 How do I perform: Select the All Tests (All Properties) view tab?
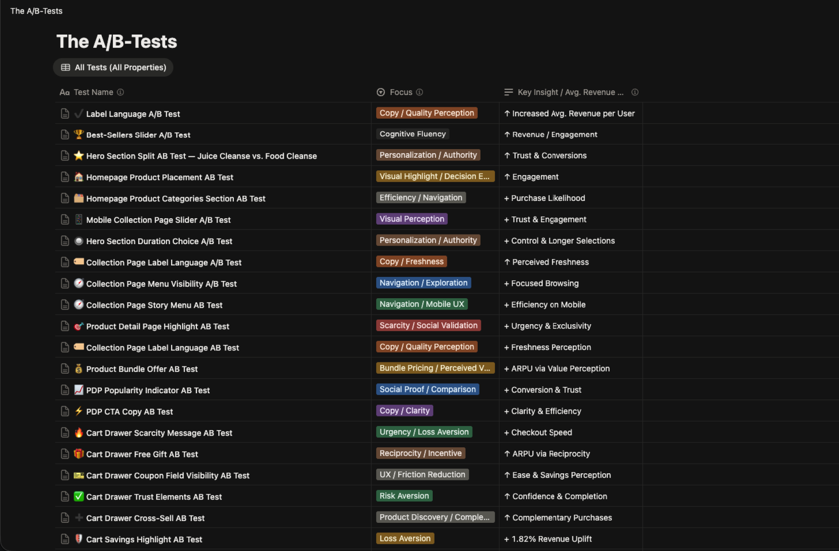113,67
